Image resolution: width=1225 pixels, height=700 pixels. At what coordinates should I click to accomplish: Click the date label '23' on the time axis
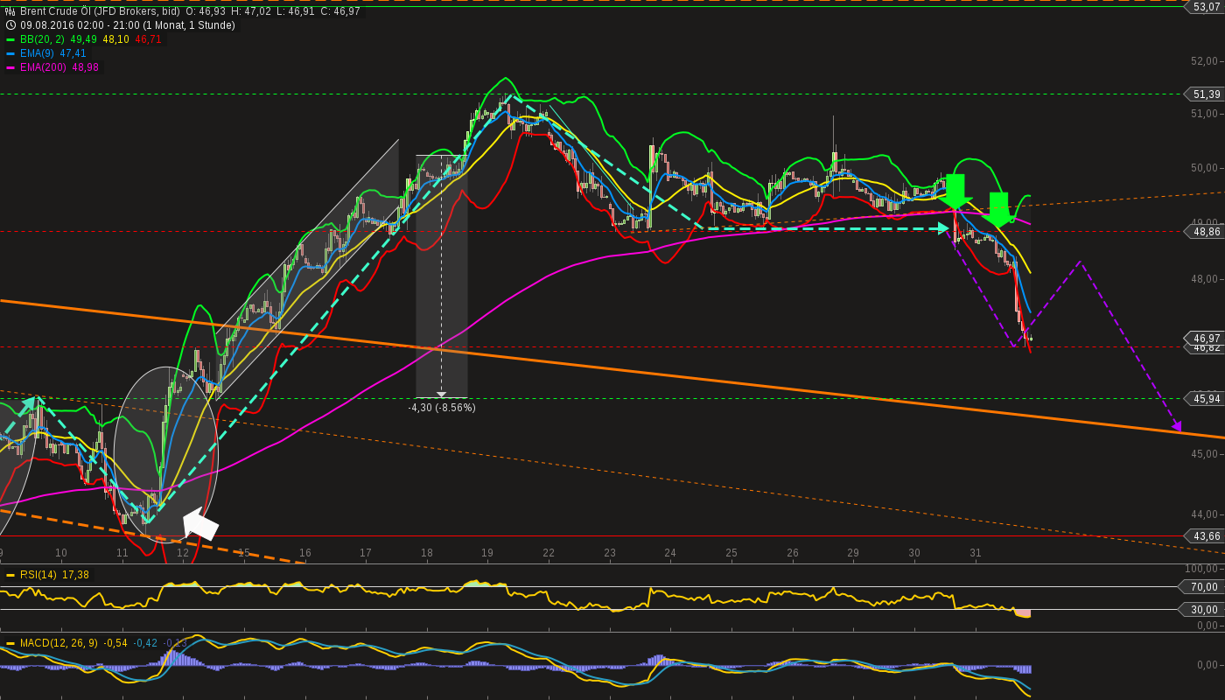[610, 553]
